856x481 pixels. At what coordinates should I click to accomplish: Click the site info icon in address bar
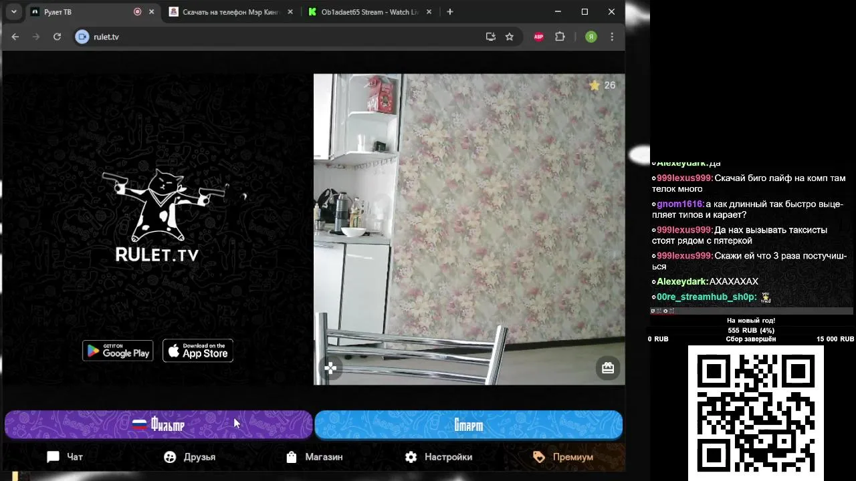pos(82,37)
